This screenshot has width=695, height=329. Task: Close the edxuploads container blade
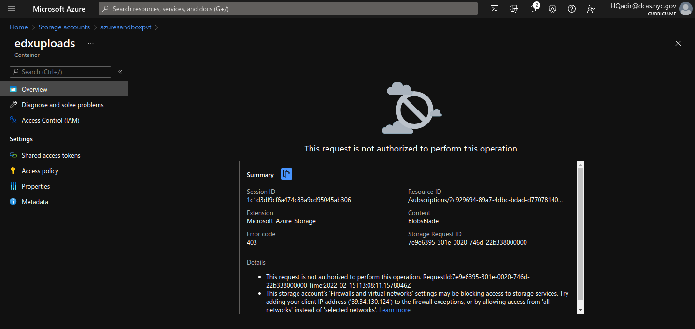(678, 43)
